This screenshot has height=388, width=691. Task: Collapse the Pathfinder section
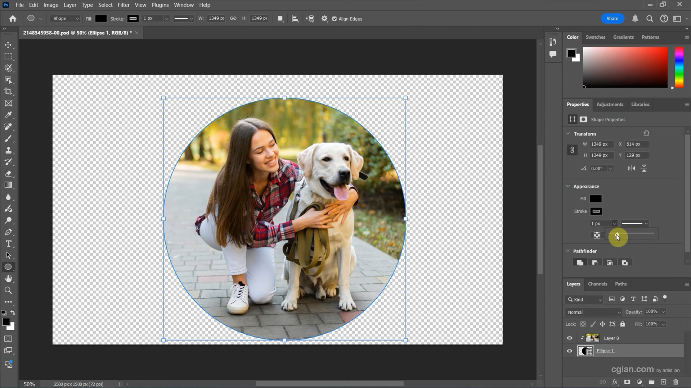pos(567,251)
